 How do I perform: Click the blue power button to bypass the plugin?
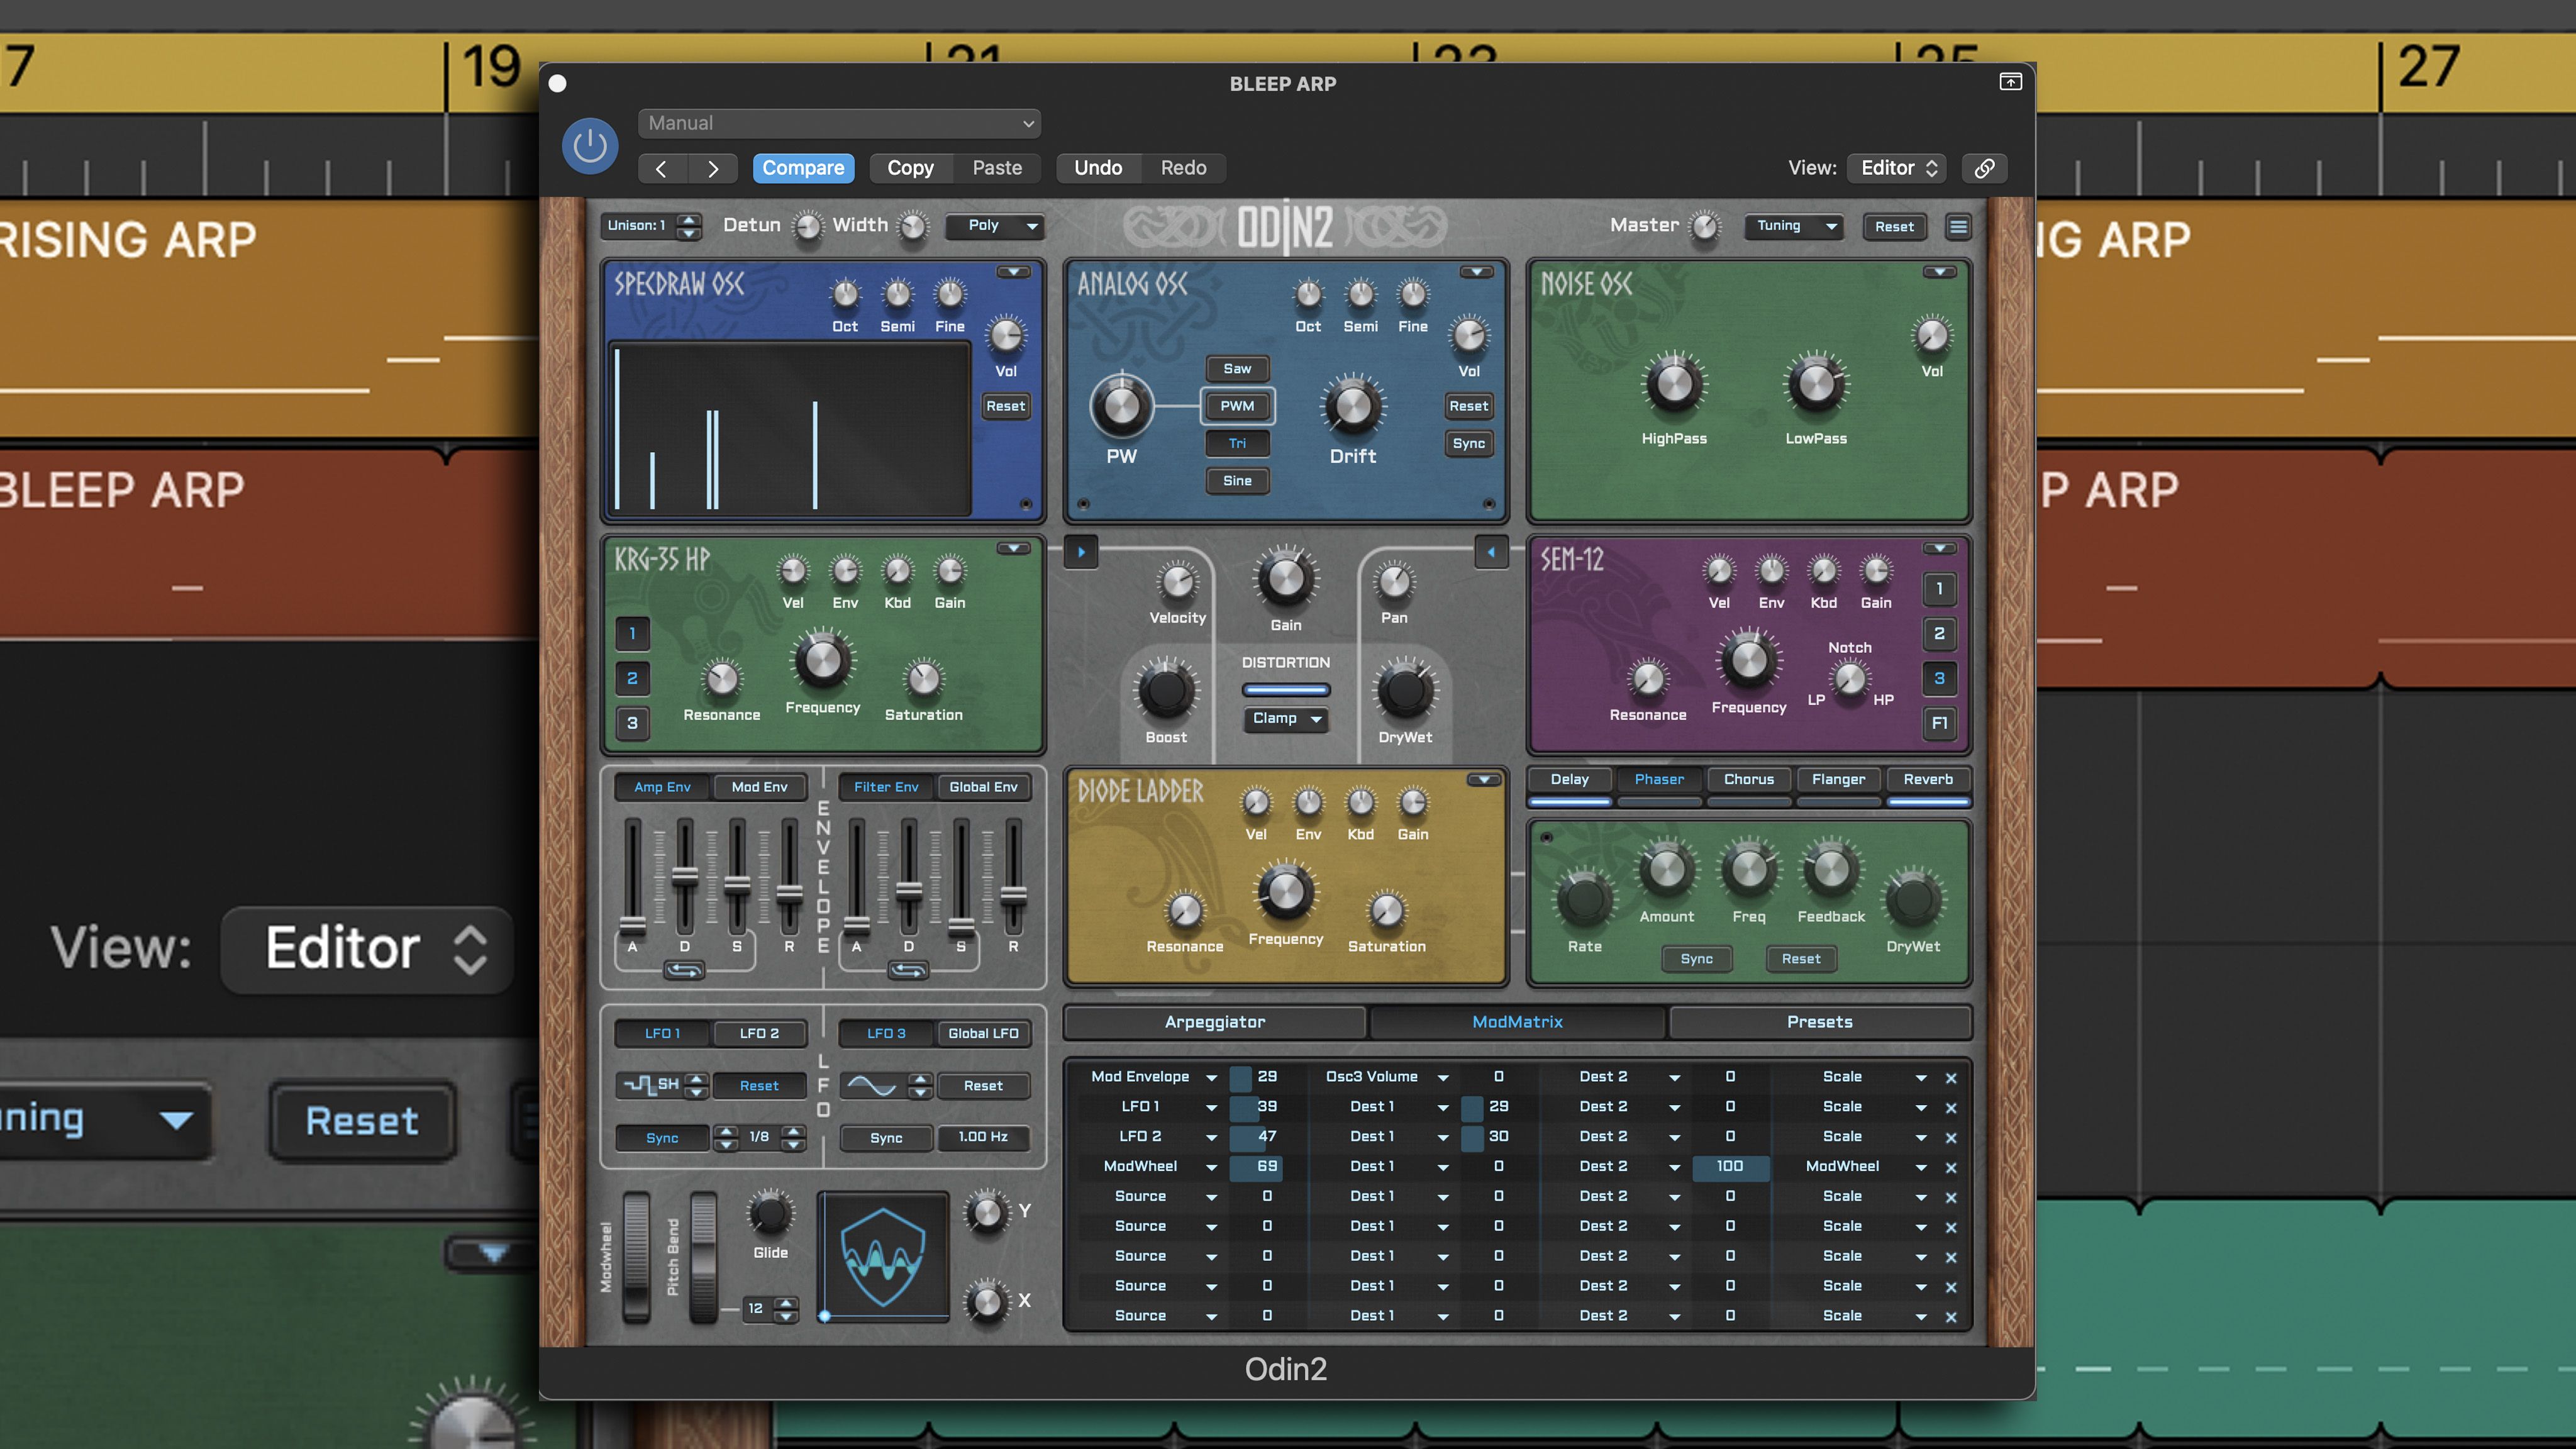coord(589,146)
